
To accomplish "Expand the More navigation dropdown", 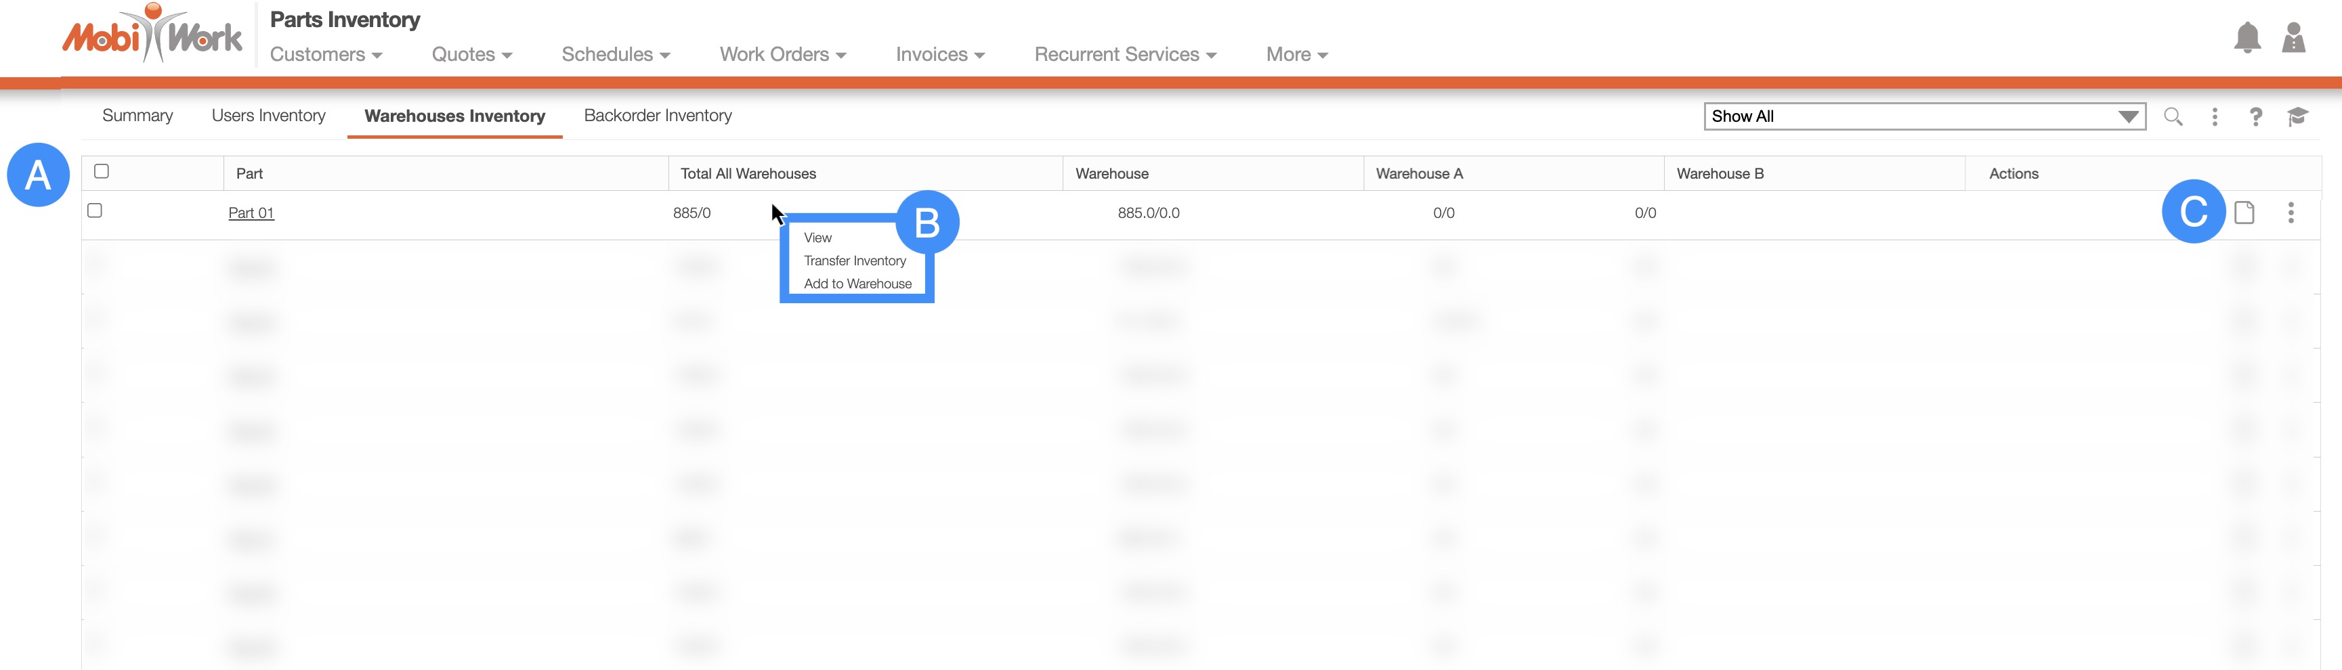I will (x=1296, y=55).
